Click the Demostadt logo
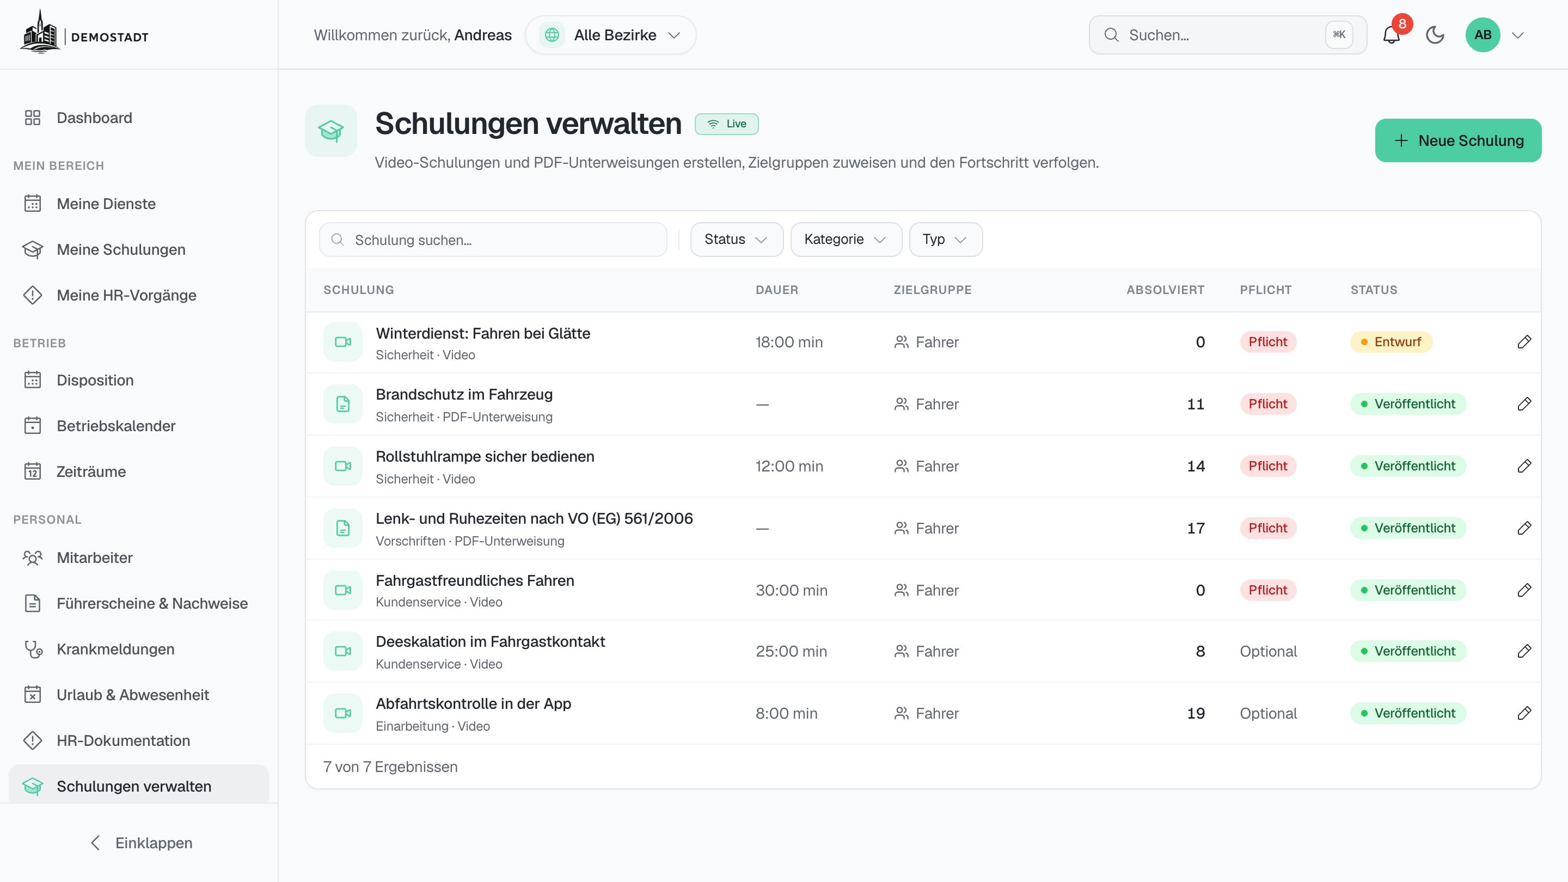Image resolution: width=1568 pixels, height=882 pixels. (84, 33)
